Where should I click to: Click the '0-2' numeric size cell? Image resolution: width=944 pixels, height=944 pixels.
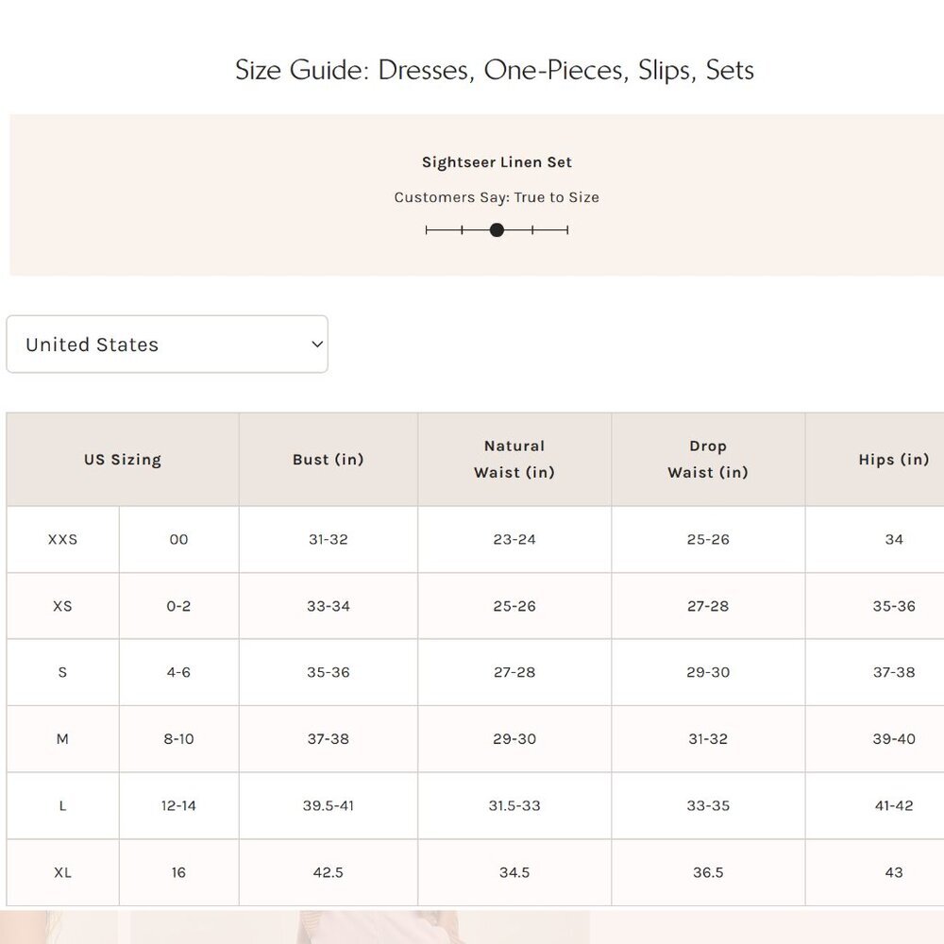click(x=178, y=606)
